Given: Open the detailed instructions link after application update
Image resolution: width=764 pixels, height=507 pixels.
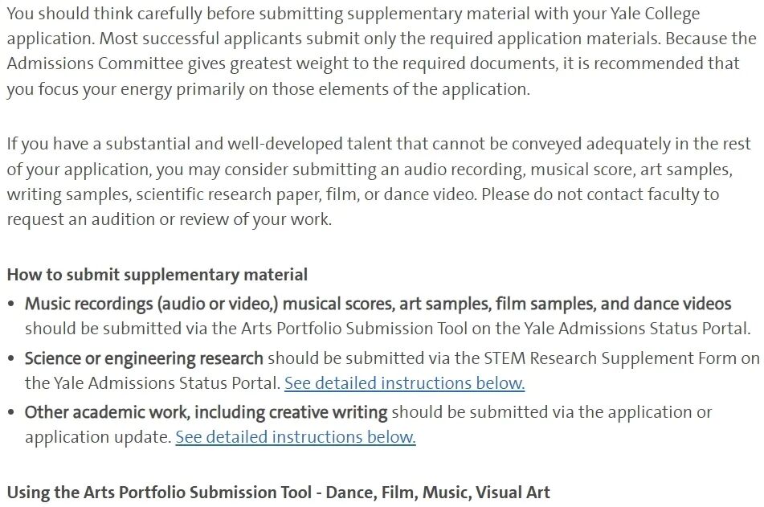Looking at the screenshot, I should pos(296,437).
